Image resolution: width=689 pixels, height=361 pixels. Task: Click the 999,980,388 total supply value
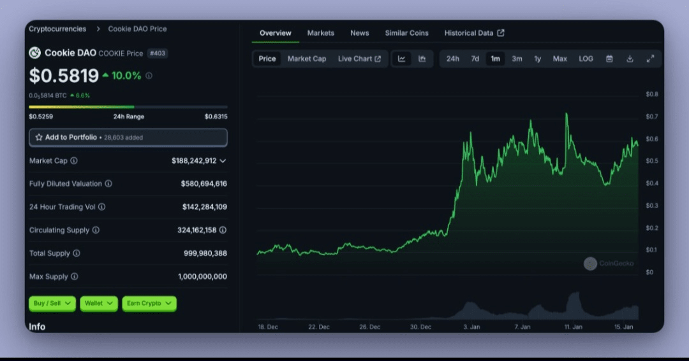point(205,253)
